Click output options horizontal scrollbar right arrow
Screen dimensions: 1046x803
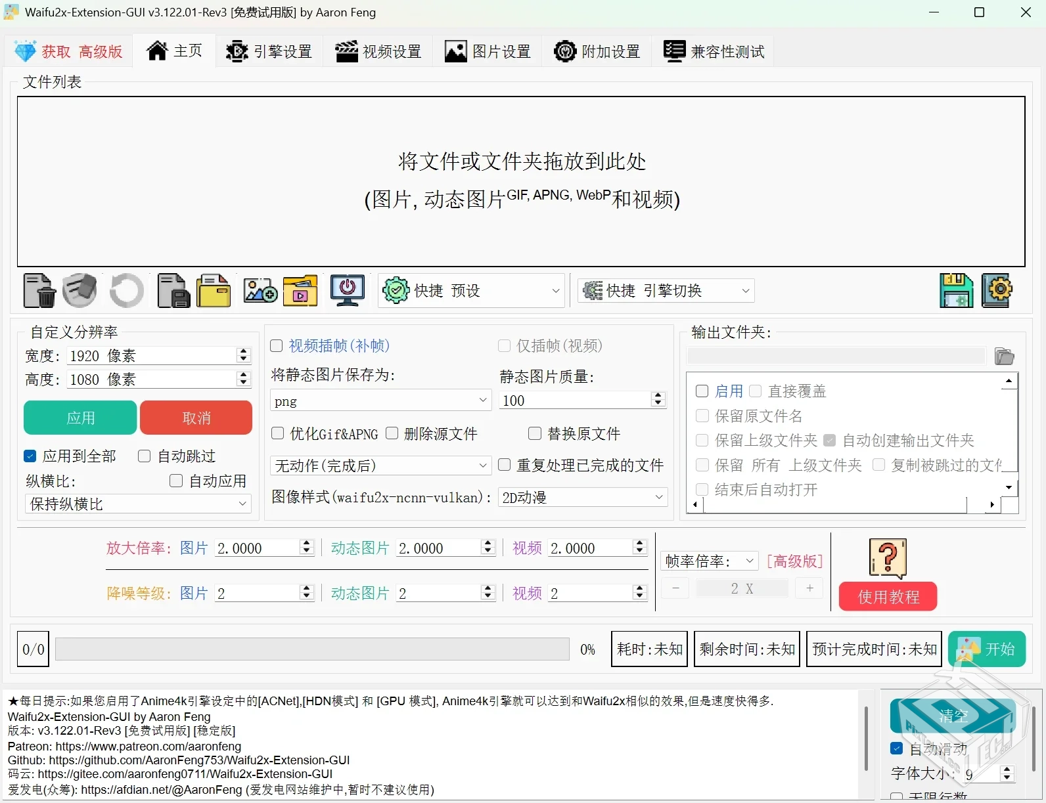click(992, 504)
